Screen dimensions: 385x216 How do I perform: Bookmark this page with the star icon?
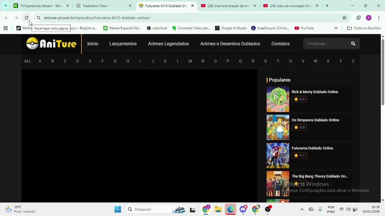pyautogui.click(x=344, y=18)
